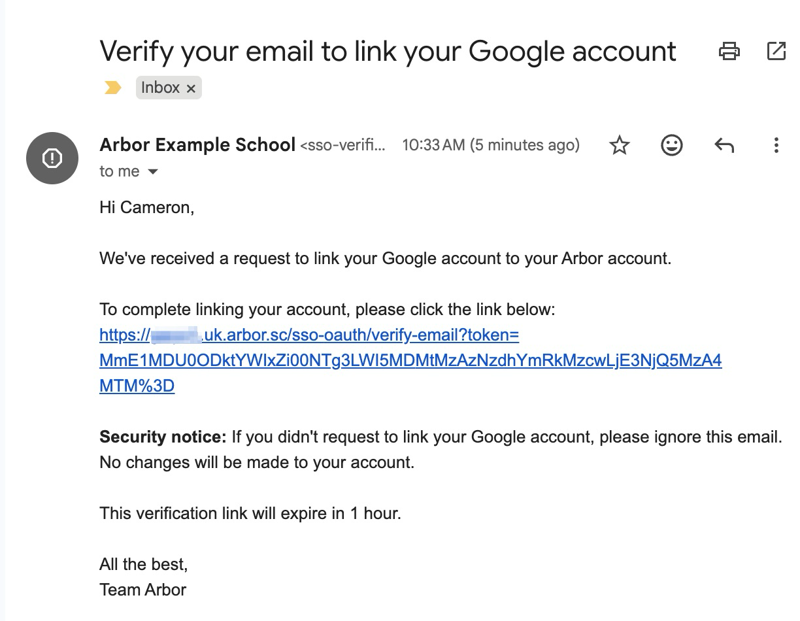Click sender name Arbor Example School
Image resolution: width=800 pixels, height=621 pixels.
pos(197,145)
